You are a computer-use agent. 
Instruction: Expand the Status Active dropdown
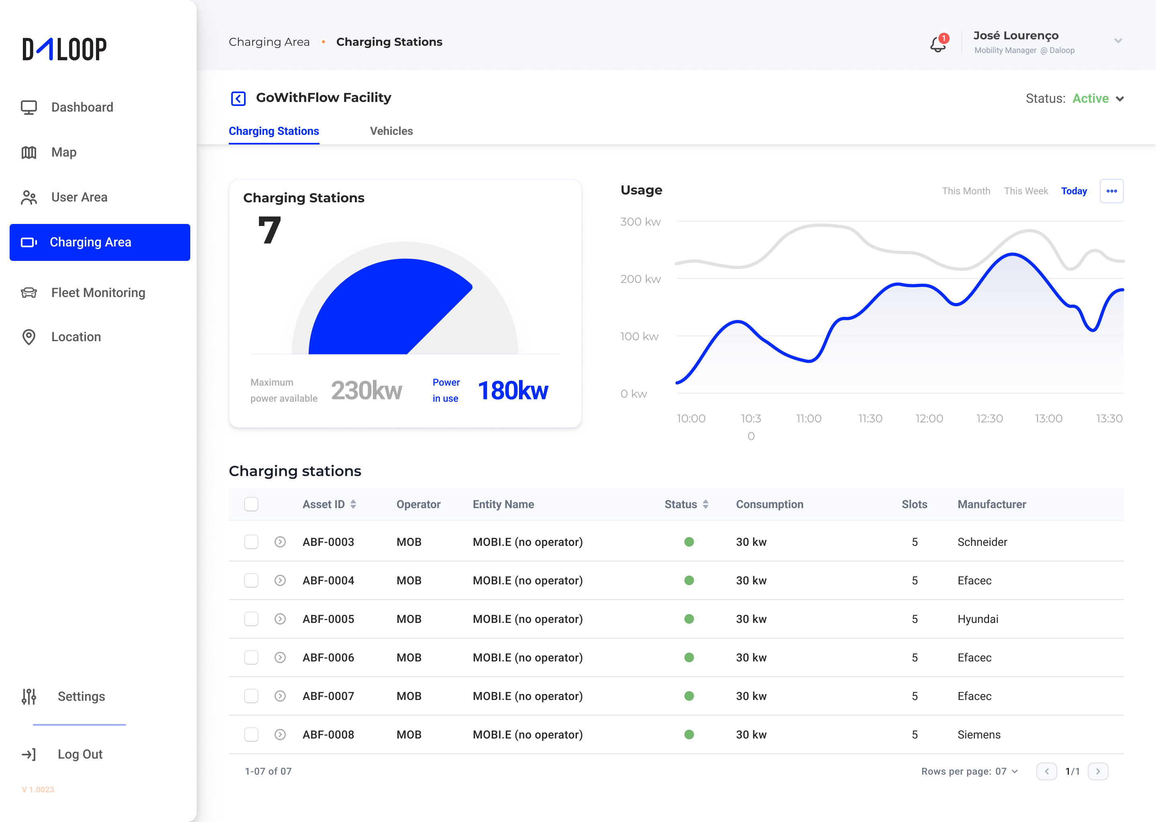pyautogui.click(x=1119, y=99)
